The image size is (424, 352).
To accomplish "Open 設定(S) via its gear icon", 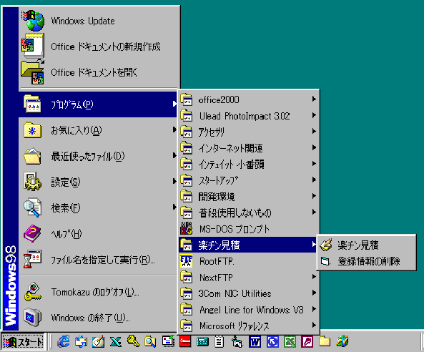I will tap(32, 182).
